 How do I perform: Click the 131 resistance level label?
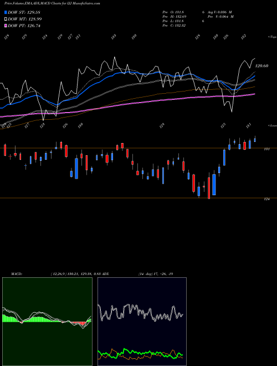click(266, 149)
